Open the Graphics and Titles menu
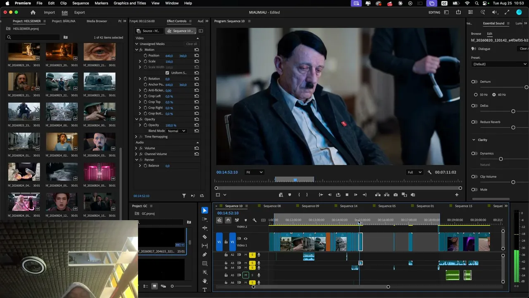This screenshot has width=529, height=298. [130, 3]
